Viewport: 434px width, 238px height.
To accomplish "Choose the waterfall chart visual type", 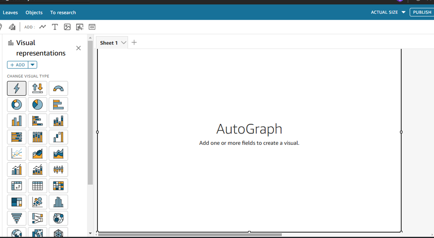I will [58, 137].
